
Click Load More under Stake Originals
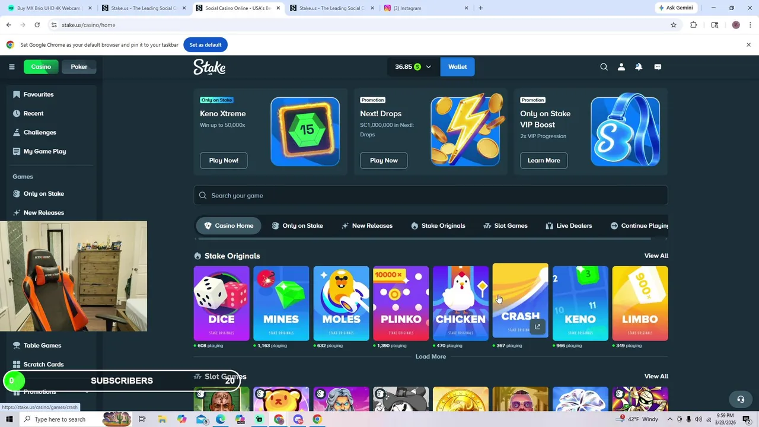tap(430, 356)
